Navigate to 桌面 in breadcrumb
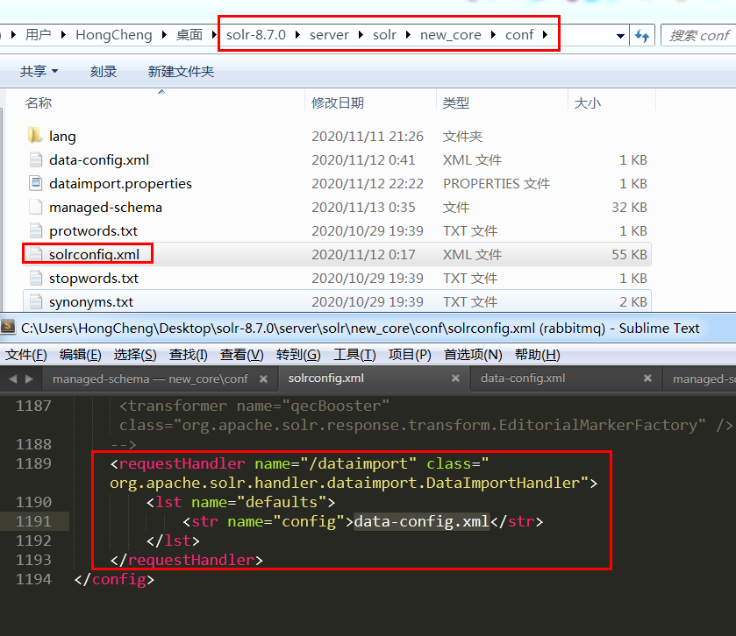Screen dimensions: 736x636 [x=189, y=35]
